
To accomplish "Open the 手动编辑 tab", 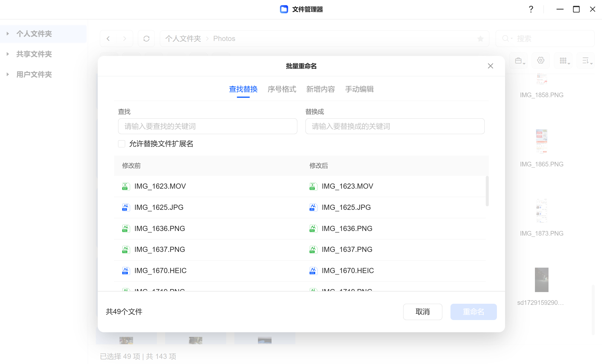I will (359, 89).
